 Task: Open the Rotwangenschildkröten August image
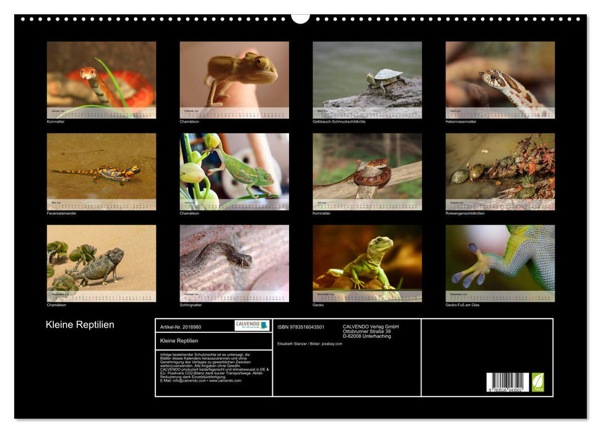click(499, 170)
